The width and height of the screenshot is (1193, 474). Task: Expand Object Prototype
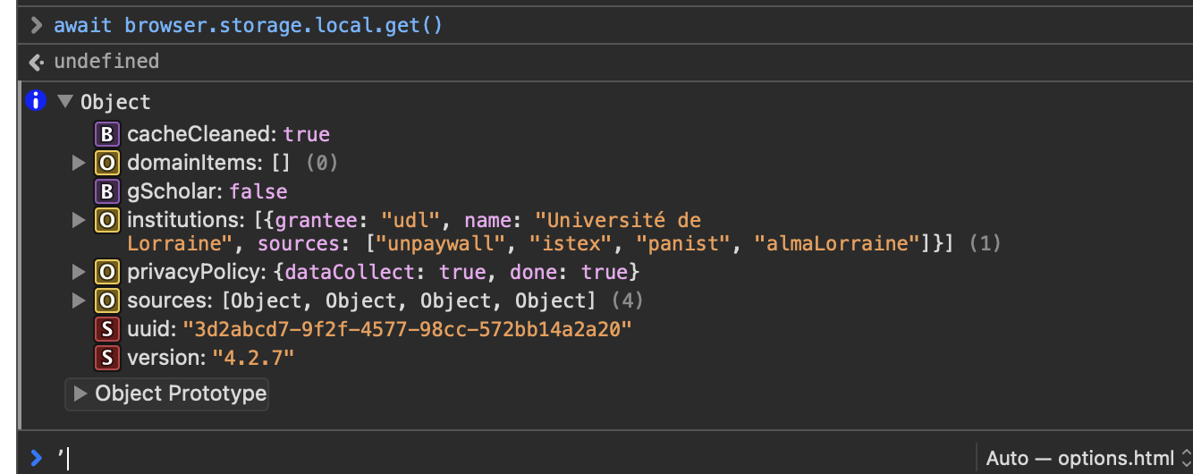80,394
